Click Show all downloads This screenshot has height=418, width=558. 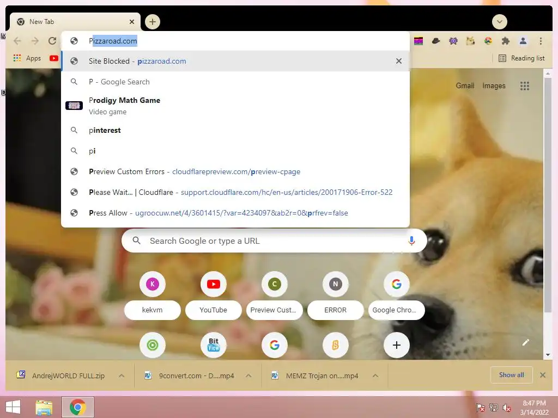(511, 375)
